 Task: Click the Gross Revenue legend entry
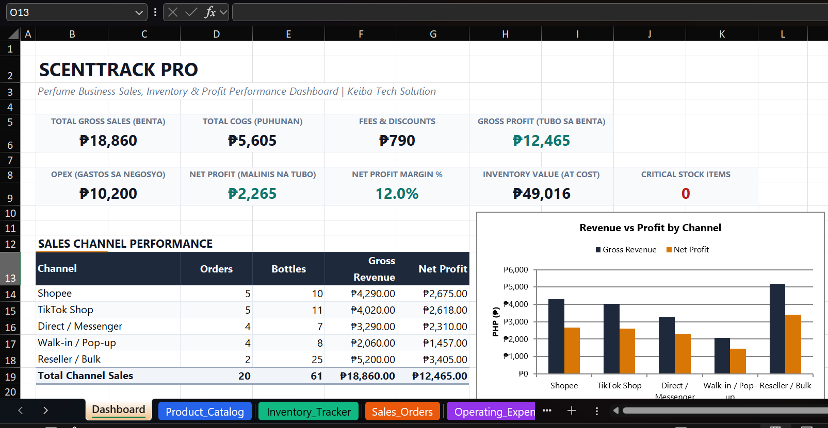click(626, 250)
